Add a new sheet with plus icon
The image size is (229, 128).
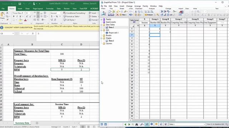point(37,123)
